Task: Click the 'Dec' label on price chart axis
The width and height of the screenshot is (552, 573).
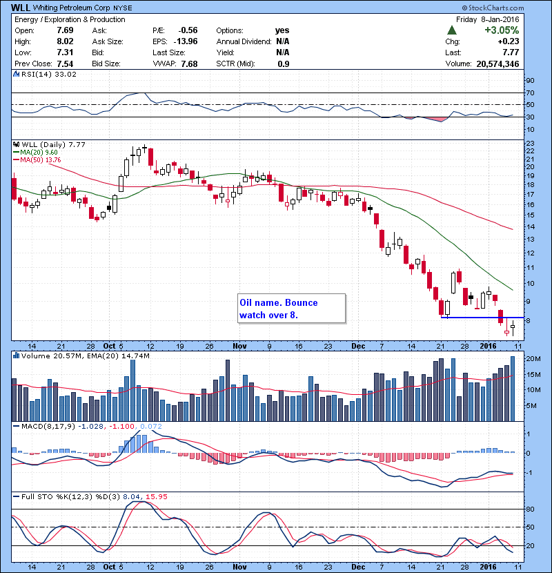Action: coord(358,346)
